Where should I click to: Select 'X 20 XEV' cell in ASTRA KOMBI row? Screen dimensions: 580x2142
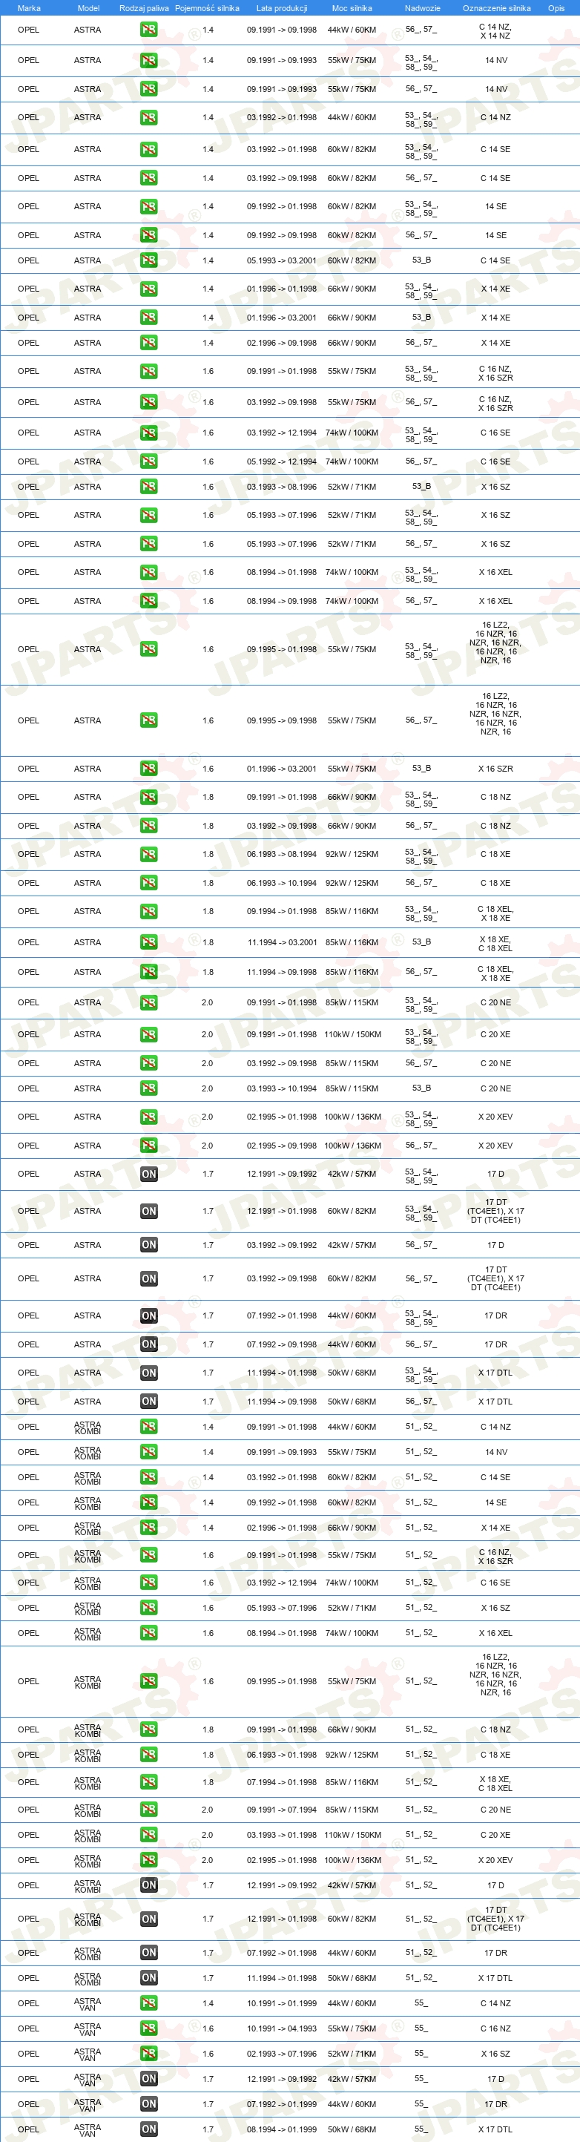(495, 1860)
